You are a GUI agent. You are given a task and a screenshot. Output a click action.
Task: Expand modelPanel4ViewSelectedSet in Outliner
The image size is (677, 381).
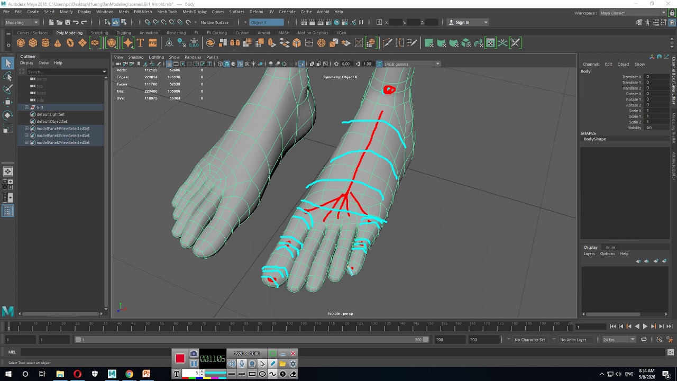26,129
